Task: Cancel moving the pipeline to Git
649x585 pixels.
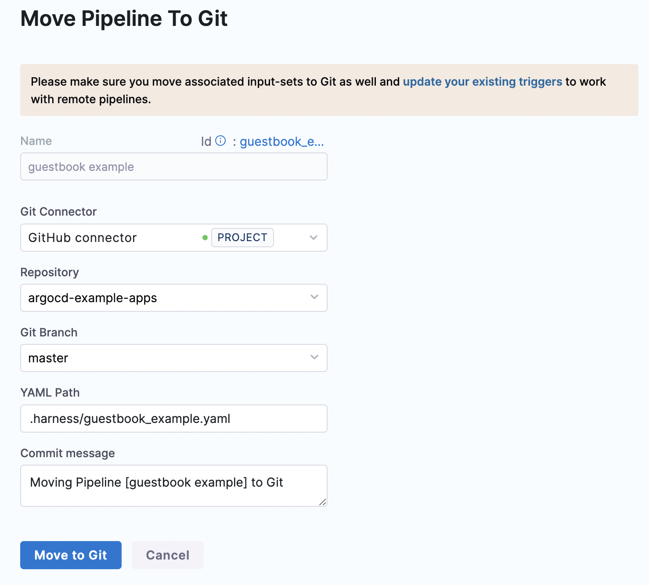Action: point(167,555)
